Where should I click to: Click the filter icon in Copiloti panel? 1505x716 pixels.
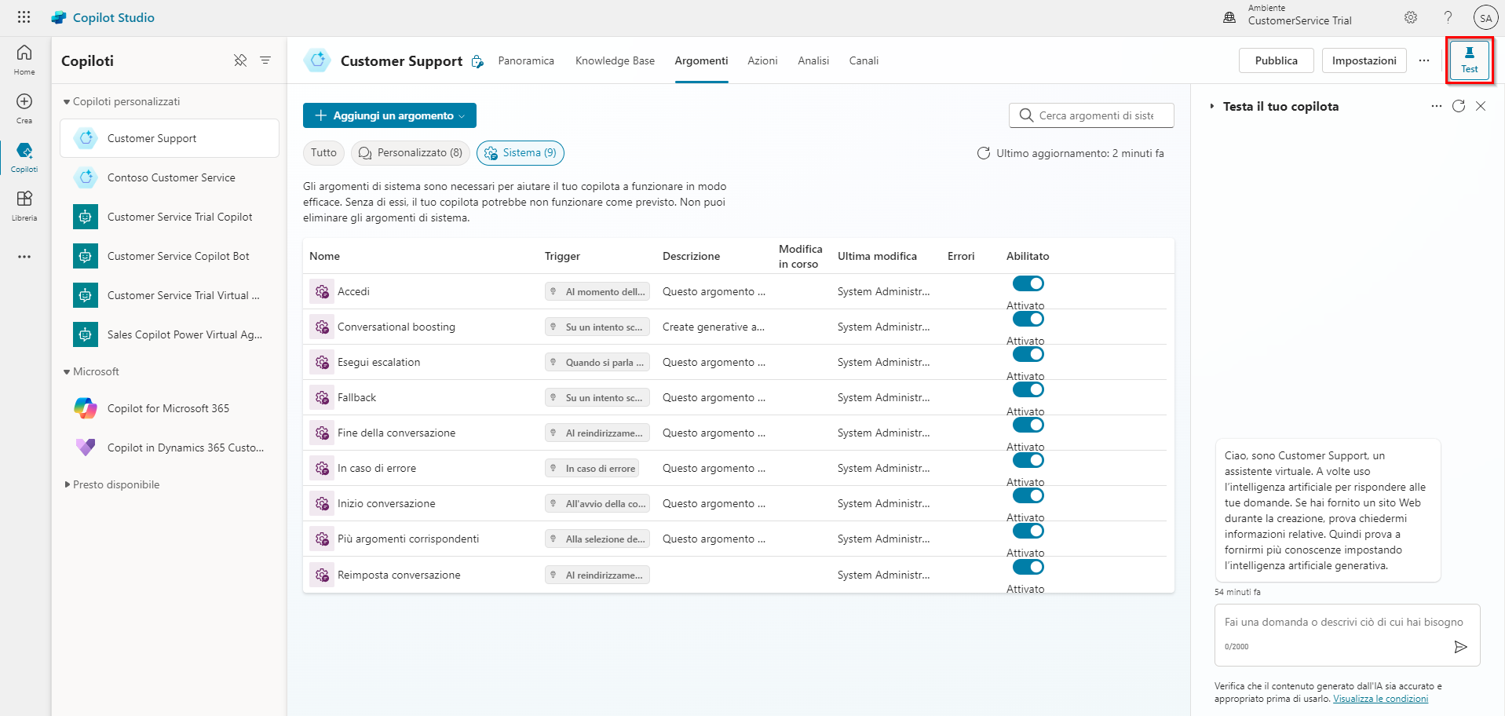(x=265, y=60)
